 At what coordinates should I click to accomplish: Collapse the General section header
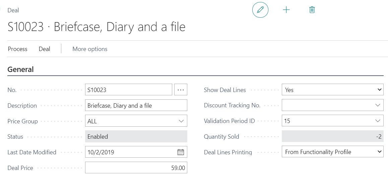[x=20, y=69]
